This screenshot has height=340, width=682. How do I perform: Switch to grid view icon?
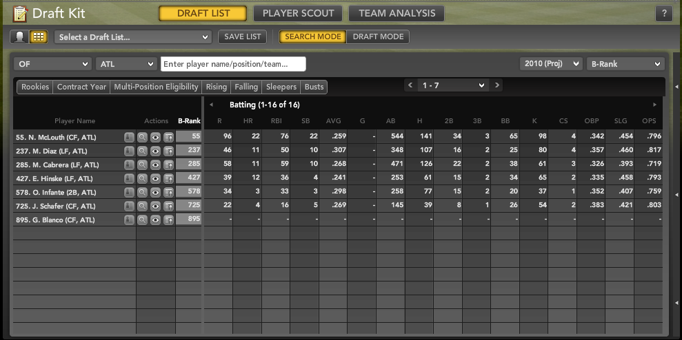point(39,37)
